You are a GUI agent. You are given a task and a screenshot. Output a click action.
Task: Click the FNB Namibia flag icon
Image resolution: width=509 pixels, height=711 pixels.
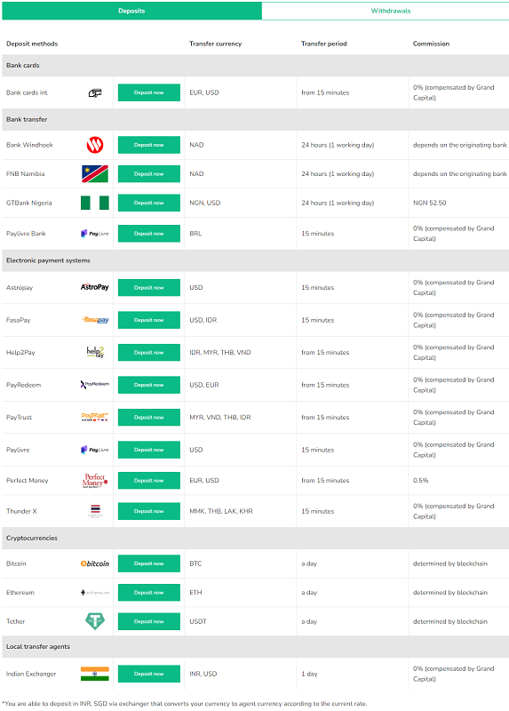(95, 174)
